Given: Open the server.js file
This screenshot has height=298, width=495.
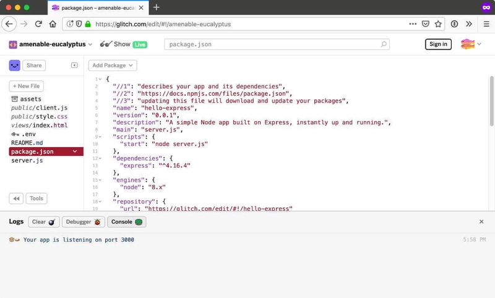Looking at the screenshot, I should tap(27, 161).
